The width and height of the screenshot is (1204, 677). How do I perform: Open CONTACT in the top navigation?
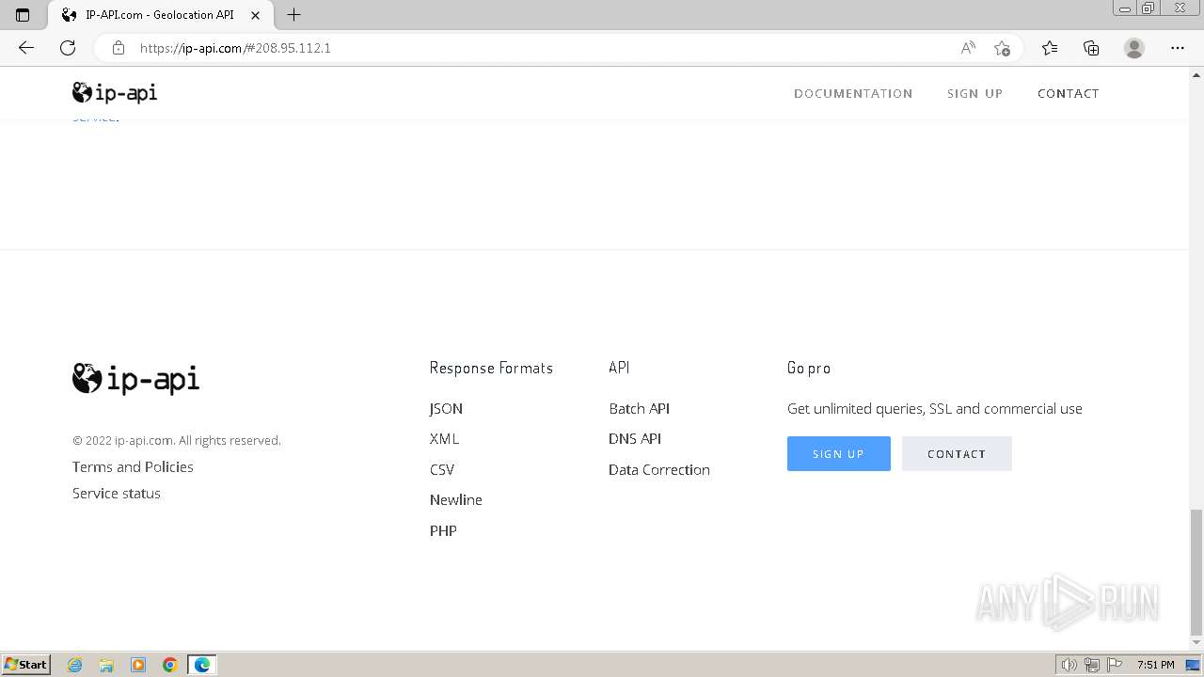tap(1069, 93)
